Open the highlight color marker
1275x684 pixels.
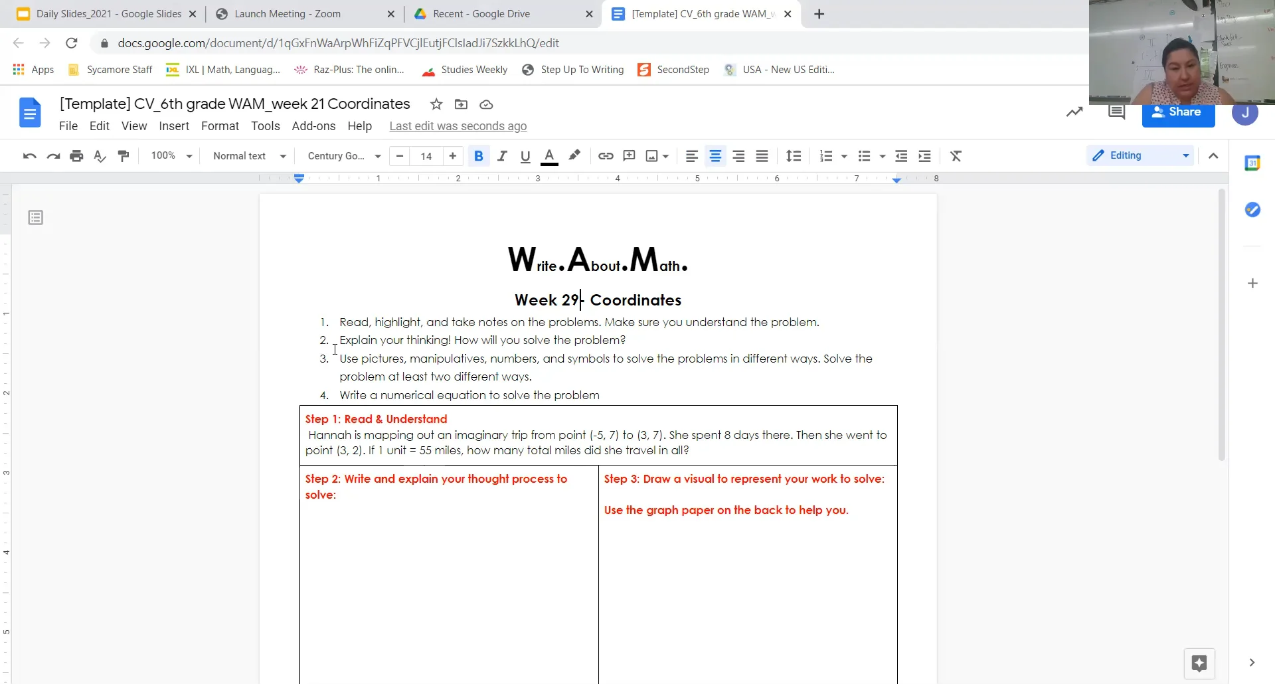click(x=574, y=156)
